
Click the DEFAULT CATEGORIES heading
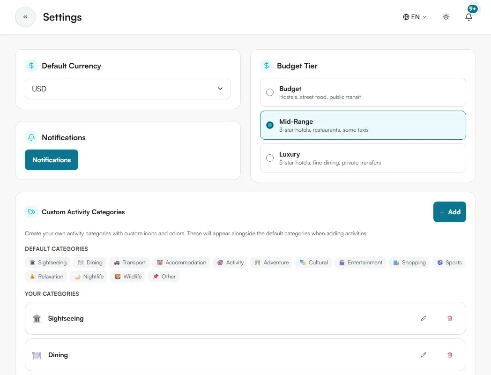[x=56, y=249]
